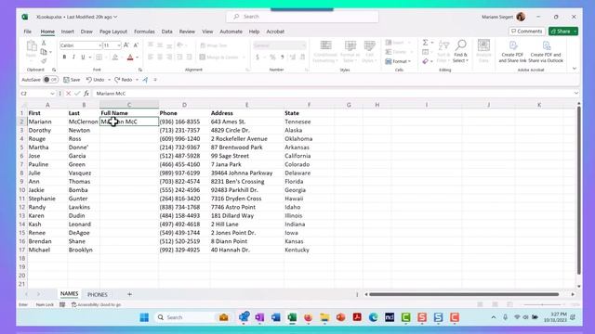Open the Calibri font name dropdown
The image size is (595, 334).
(100, 45)
